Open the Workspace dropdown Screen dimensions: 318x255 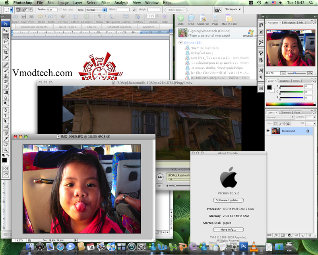click(233, 9)
